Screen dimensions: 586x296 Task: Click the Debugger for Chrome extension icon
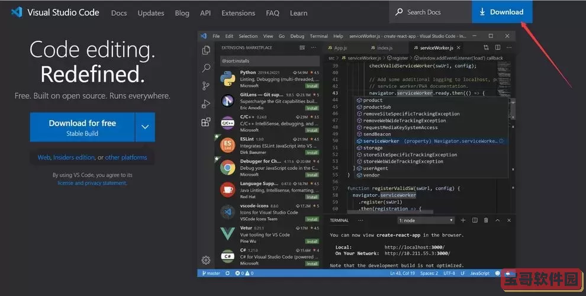click(x=228, y=168)
